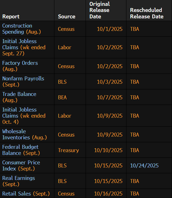Viewport: 172px width, 198px height.
Task: Select the Original Release Date column header
Action: (100, 10)
